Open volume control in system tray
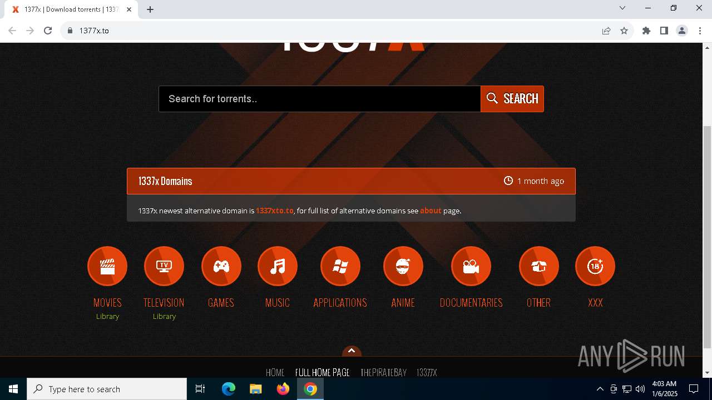 (640, 389)
